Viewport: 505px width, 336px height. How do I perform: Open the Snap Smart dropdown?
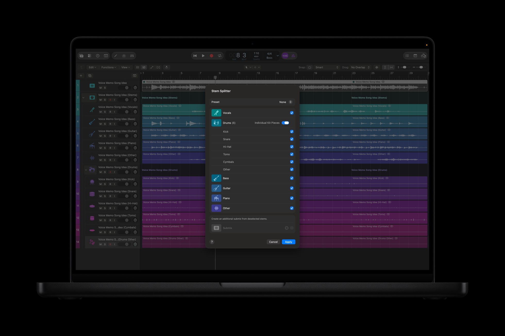(x=326, y=67)
